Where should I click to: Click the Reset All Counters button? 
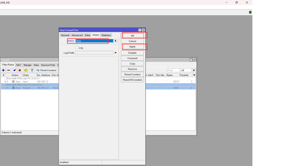132,80
